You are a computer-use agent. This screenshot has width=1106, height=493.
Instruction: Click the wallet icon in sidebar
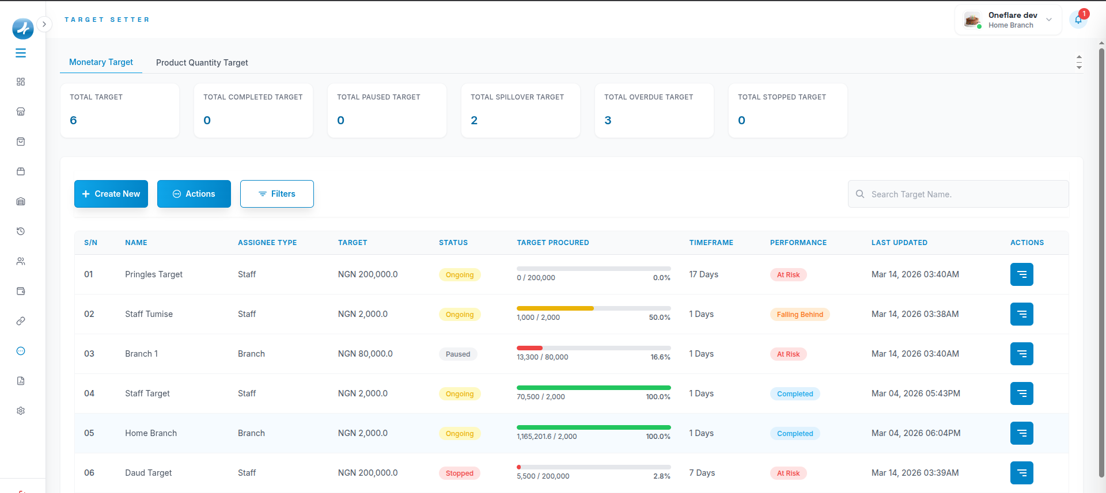pyautogui.click(x=21, y=291)
